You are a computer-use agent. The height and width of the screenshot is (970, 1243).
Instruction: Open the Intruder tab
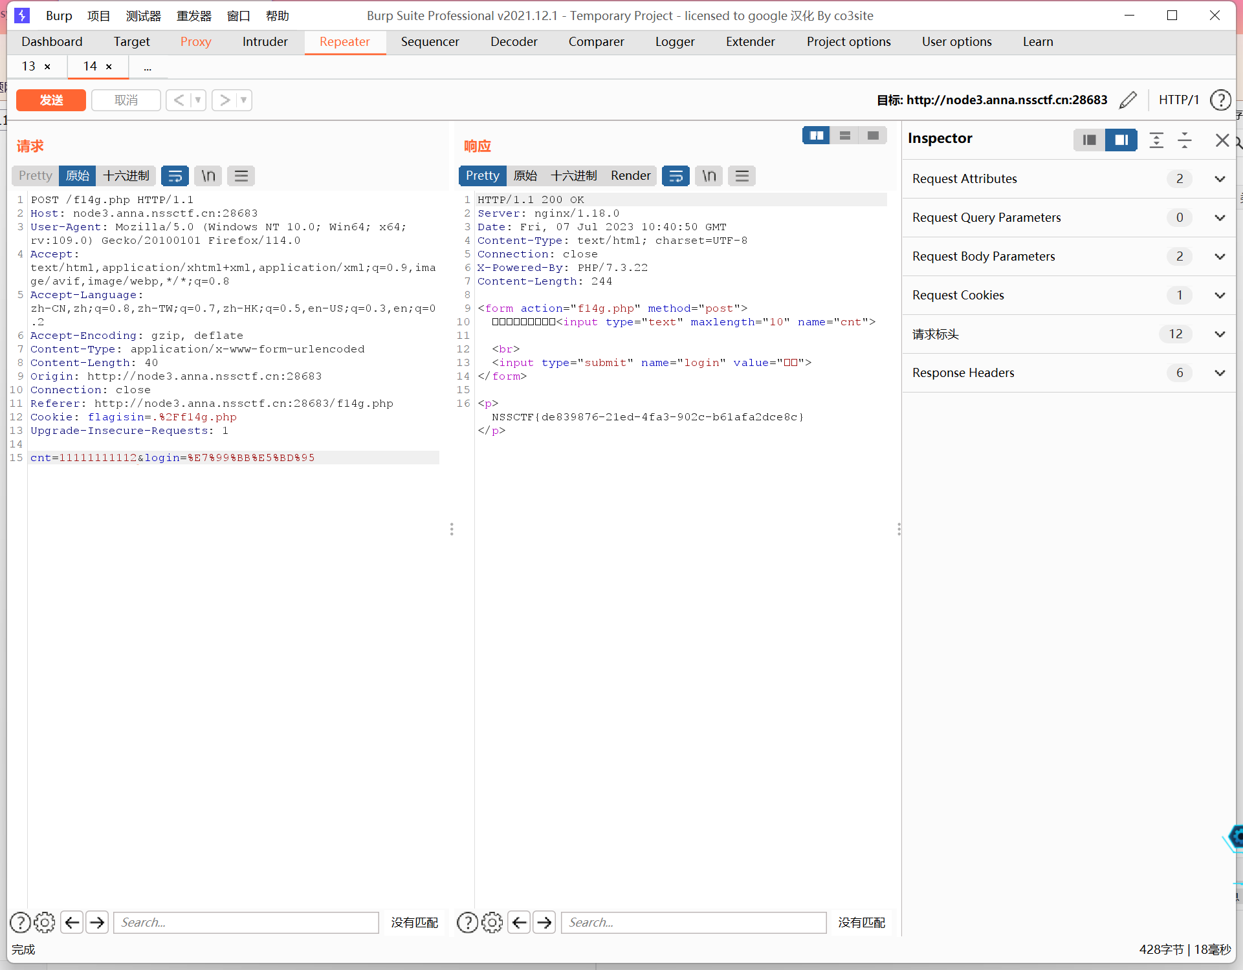coord(265,42)
